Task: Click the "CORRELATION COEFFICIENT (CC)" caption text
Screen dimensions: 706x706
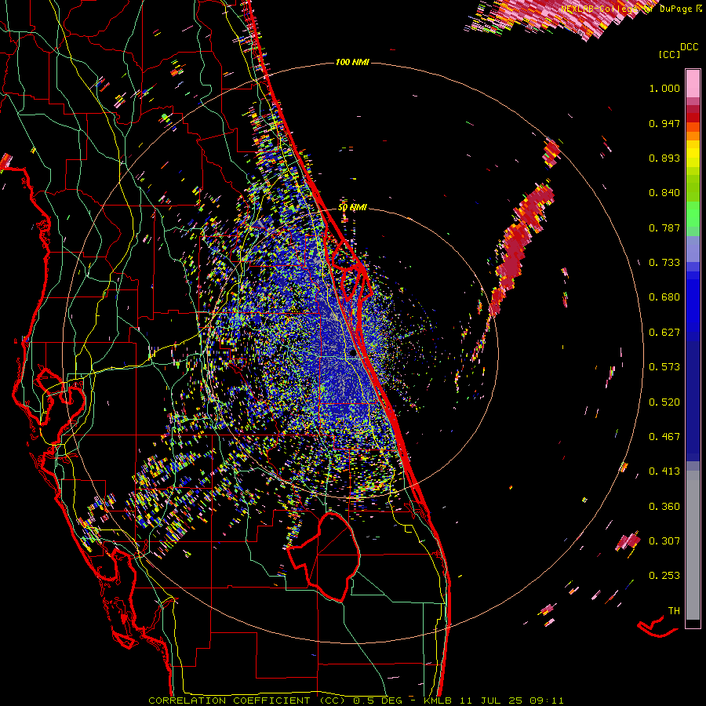Action: click(x=247, y=701)
